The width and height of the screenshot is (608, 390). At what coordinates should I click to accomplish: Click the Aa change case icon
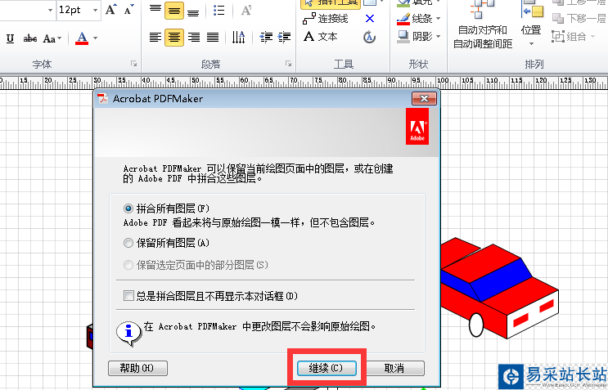coord(49,38)
